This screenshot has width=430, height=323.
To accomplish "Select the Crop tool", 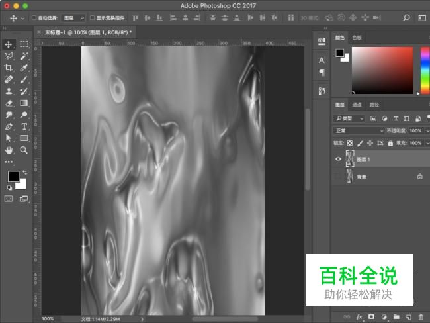I will click(9, 68).
